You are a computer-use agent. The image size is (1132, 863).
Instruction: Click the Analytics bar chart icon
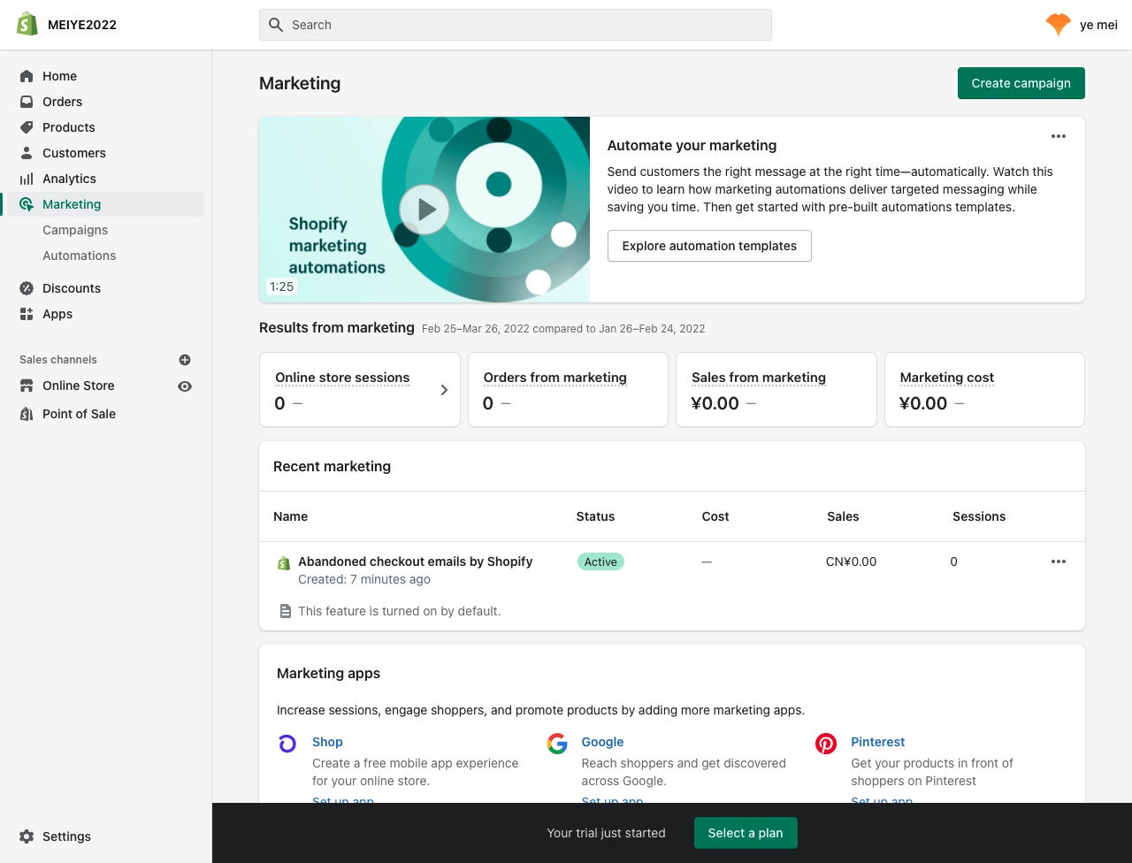(27, 179)
